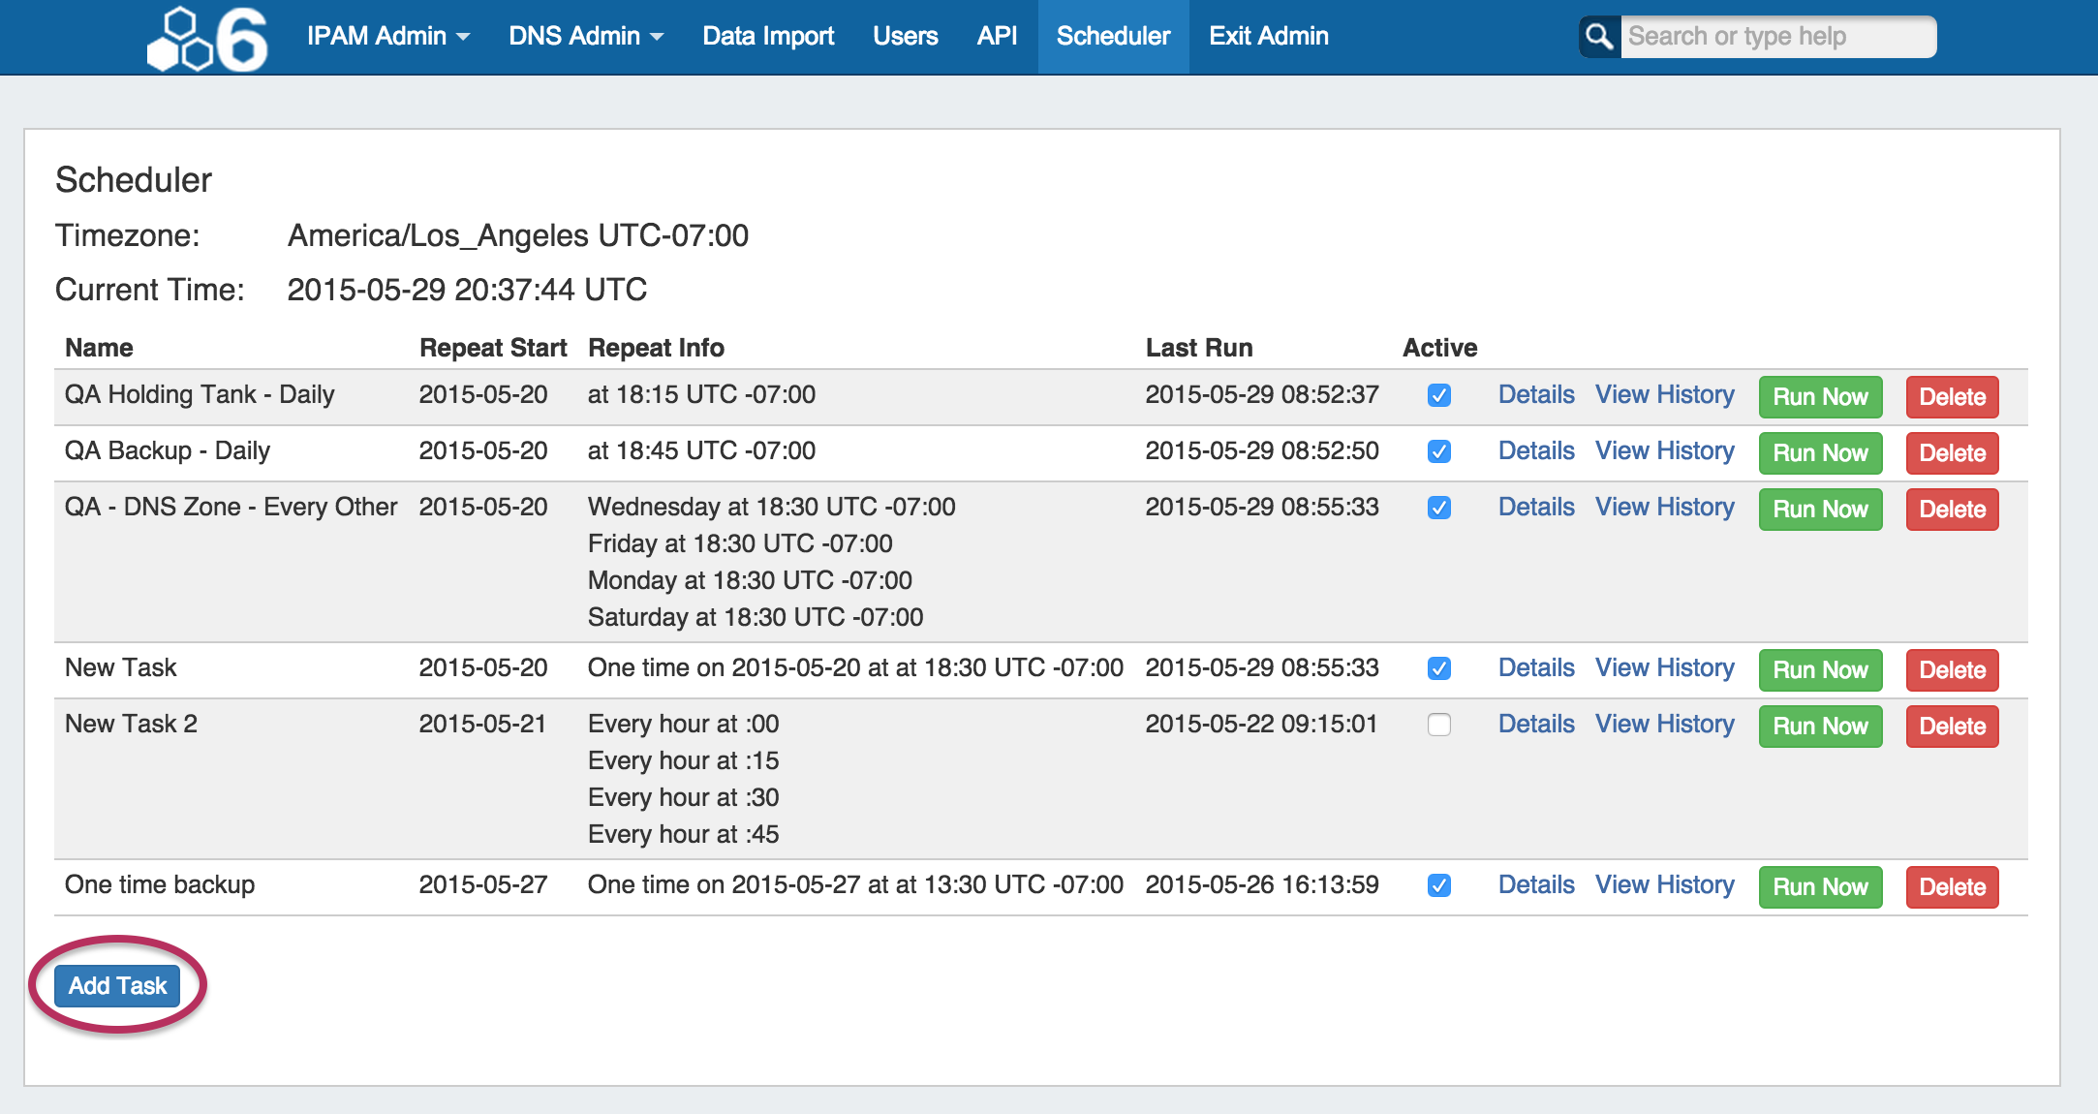Click the 6connect logo

tap(206, 37)
